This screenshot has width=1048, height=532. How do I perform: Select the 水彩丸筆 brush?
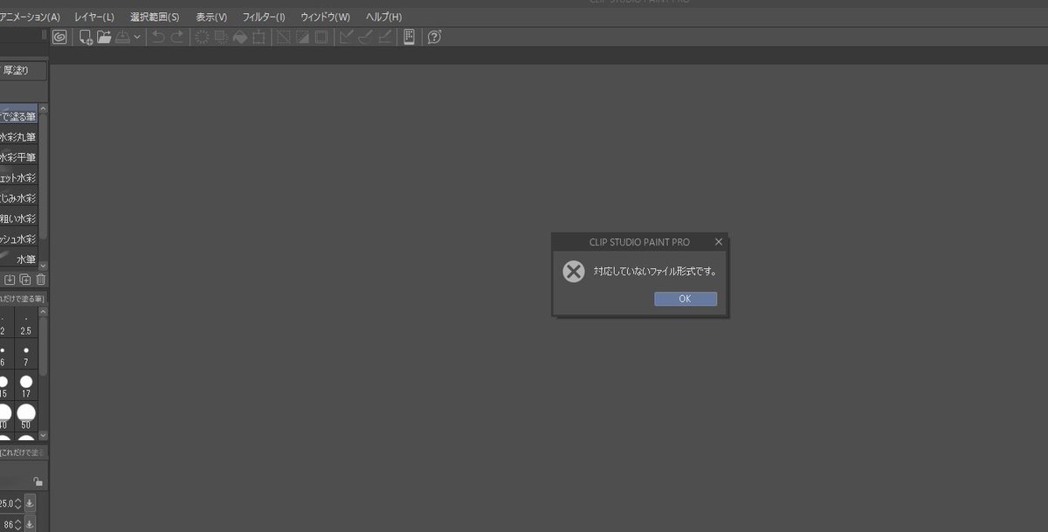tap(18, 137)
